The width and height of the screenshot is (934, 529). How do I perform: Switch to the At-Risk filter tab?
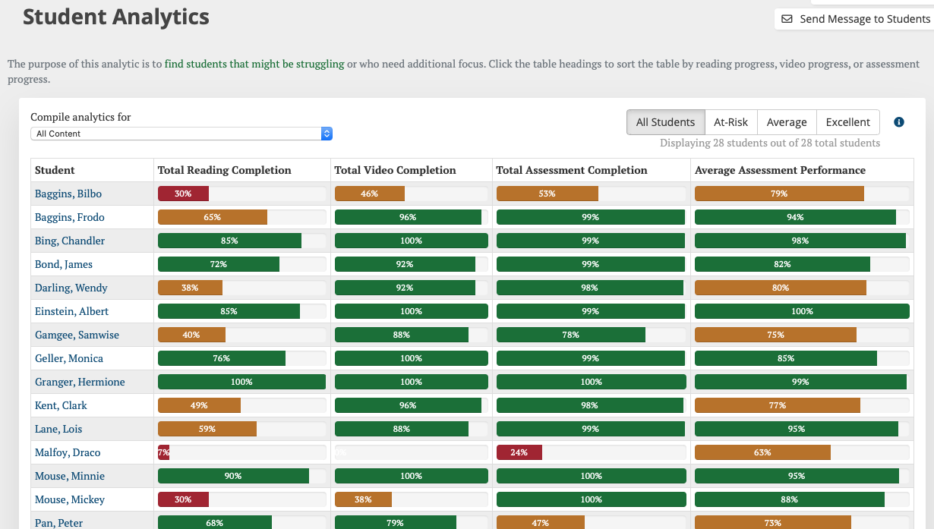tap(731, 122)
